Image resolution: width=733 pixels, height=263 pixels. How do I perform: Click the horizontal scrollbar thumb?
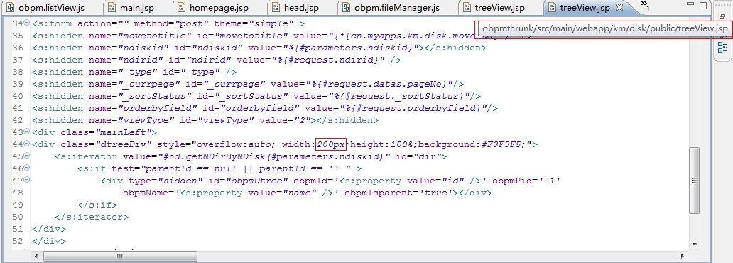119,256
